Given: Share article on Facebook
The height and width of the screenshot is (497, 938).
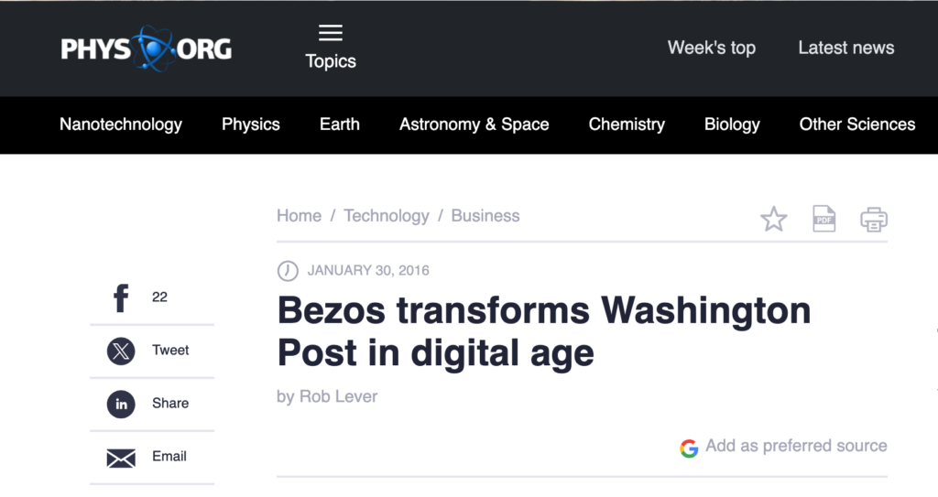Looking at the screenshot, I should 121,297.
